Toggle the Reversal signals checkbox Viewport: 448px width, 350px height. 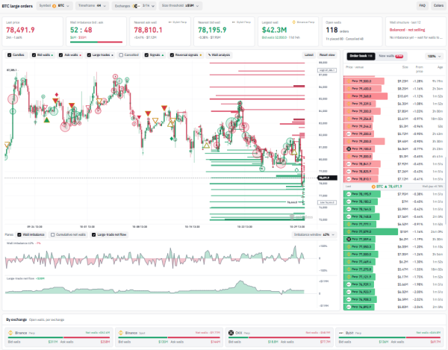tap(172, 54)
